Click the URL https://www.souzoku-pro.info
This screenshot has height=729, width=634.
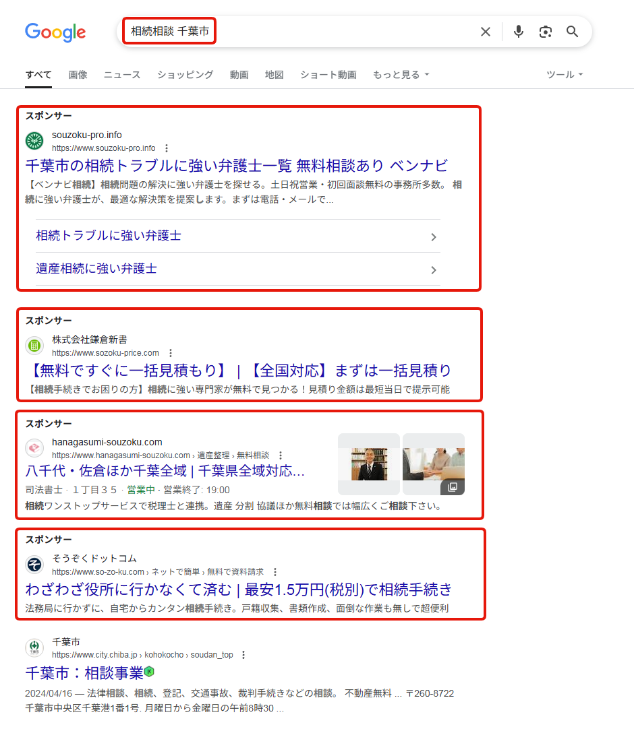coord(104,148)
